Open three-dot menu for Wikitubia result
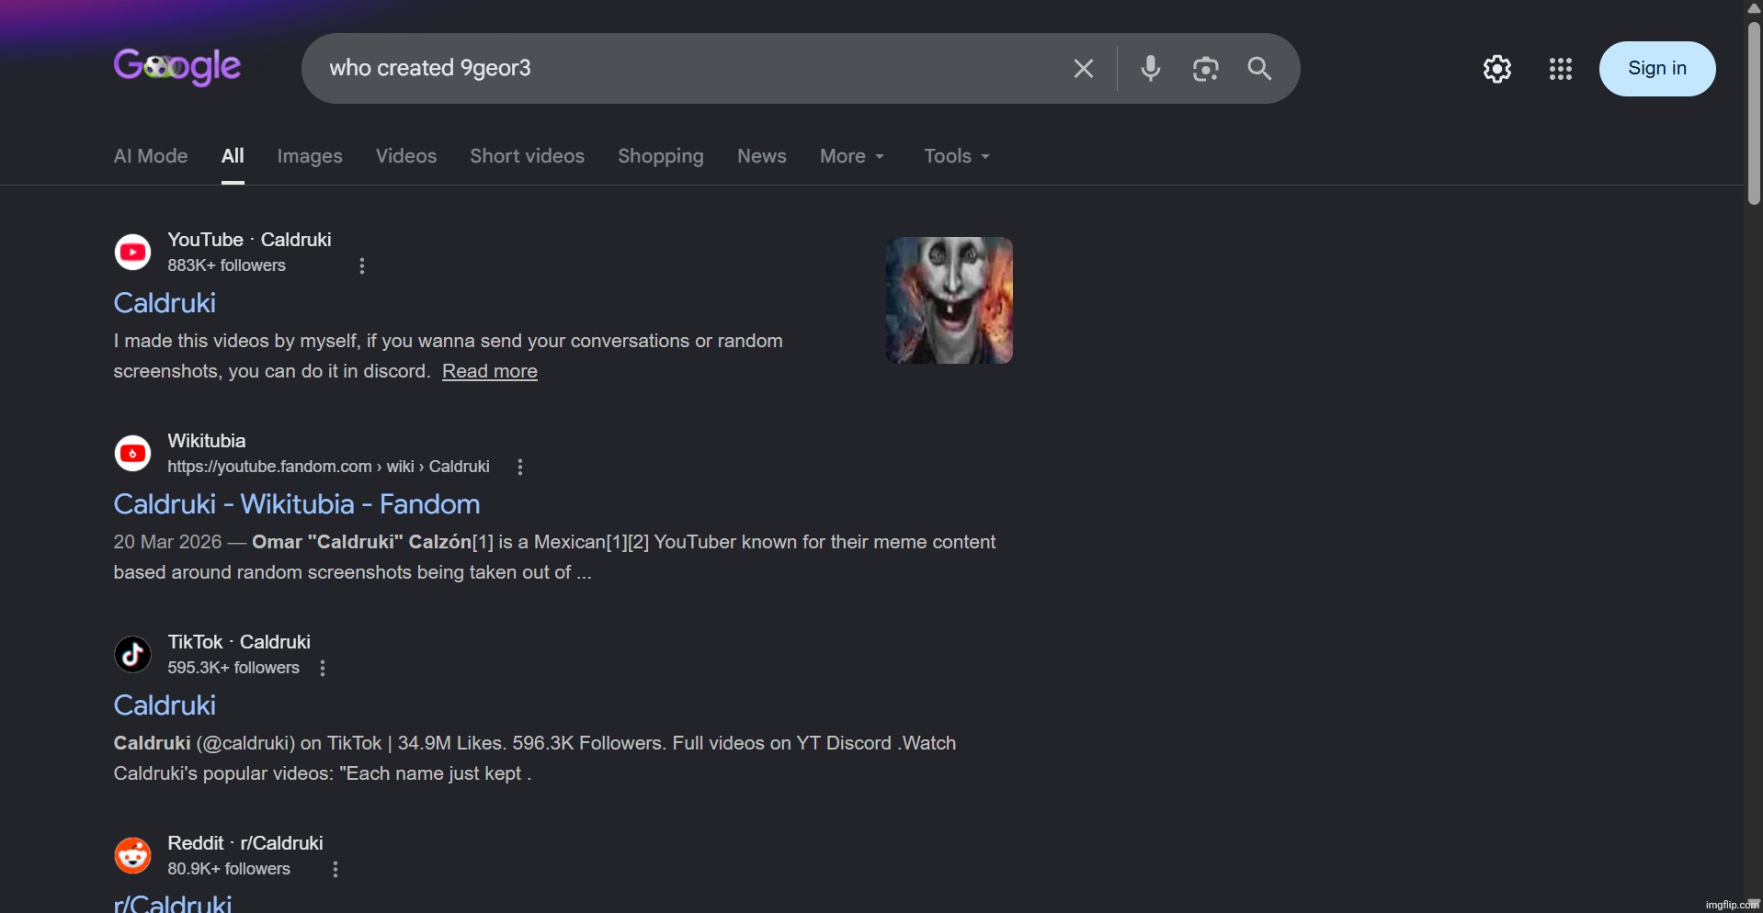This screenshot has height=913, width=1763. point(520,468)
